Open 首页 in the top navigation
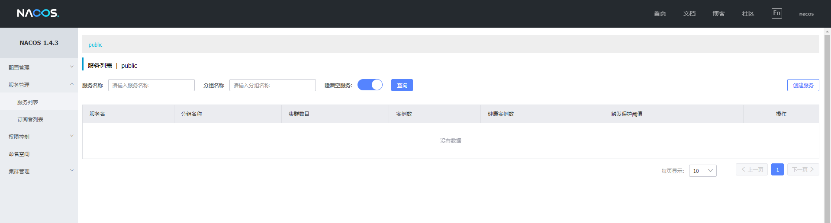The width and height of the screenshot is (831, 223). [x=660, y=14]
